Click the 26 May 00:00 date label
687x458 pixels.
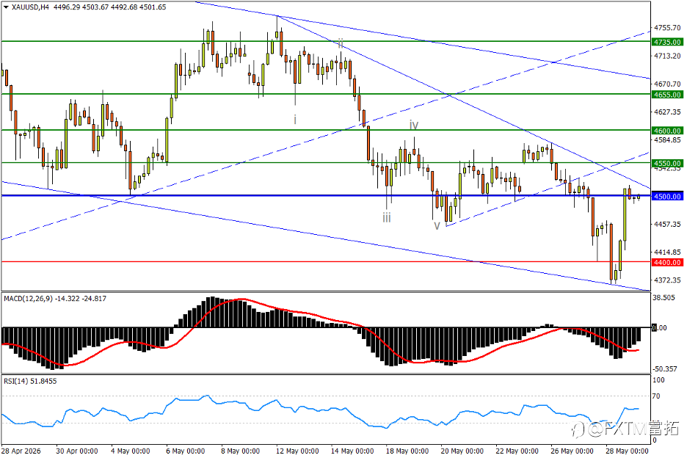click(572, 451)
